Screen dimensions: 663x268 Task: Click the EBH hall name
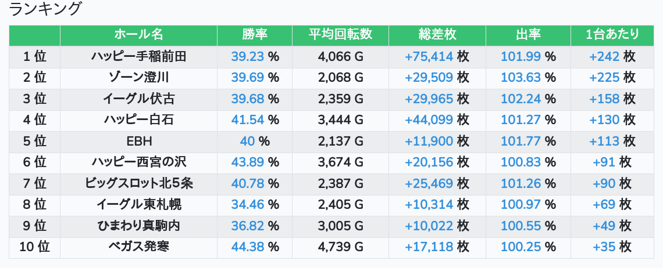point(138,141)
